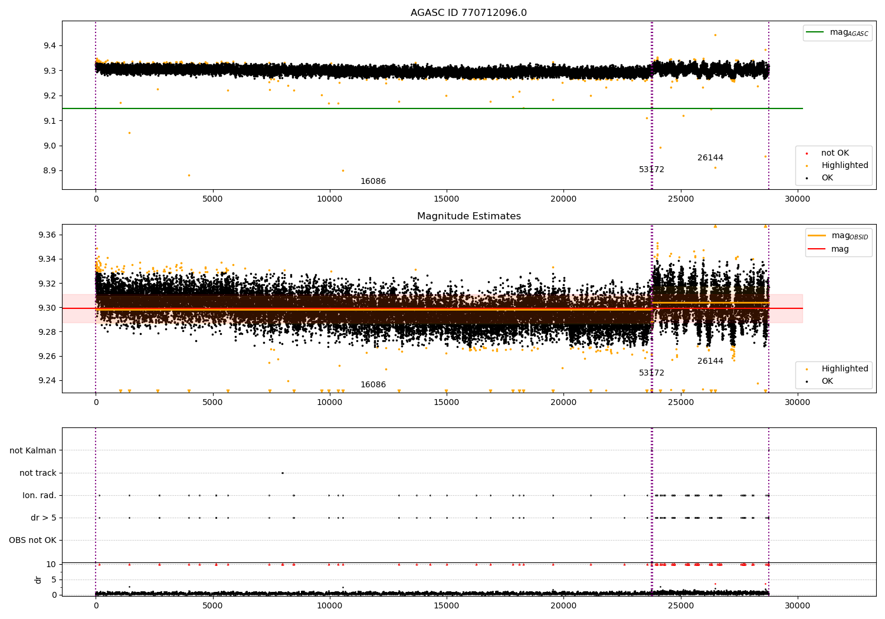885x619 pixels.
Task: Click the 30000 x-tick of the Magnitude Estimates panel
Action: (797, 403)
